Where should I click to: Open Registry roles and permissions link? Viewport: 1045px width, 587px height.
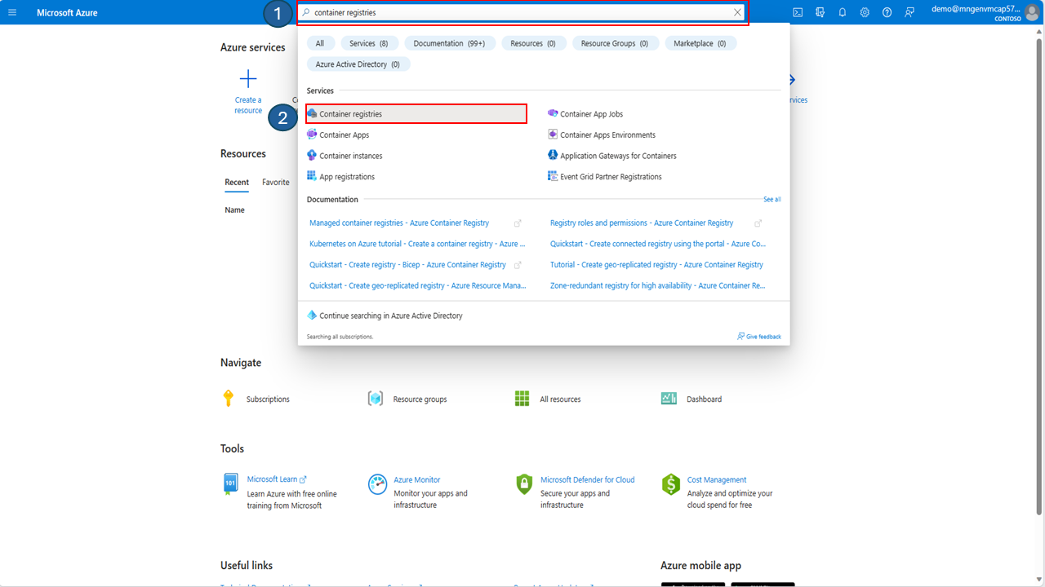(642, 223)
